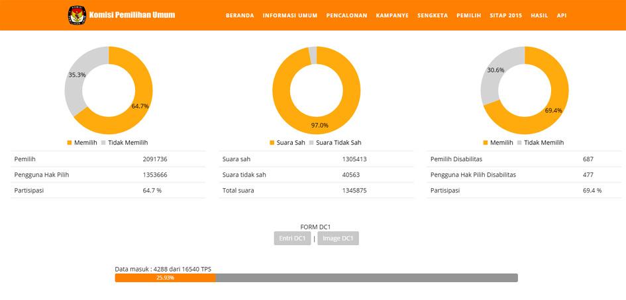Select KAMPANYE from the top navigation
626x300 pixels.
coord(392,15)
